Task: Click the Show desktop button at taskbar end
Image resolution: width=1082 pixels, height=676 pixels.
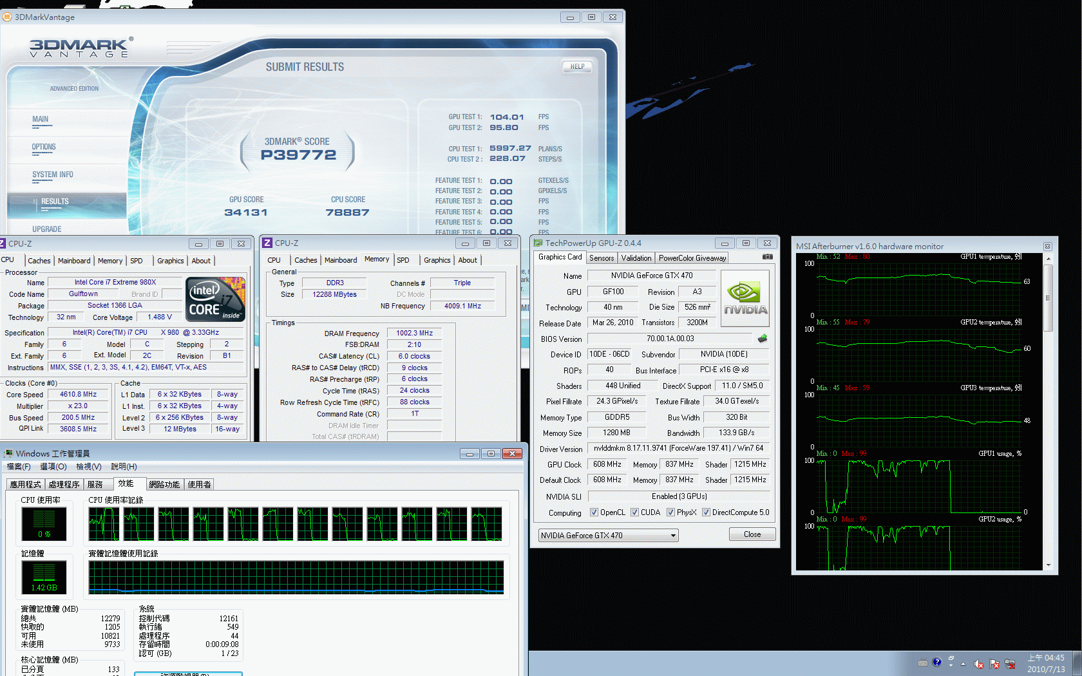Action: click(1076, 663)
